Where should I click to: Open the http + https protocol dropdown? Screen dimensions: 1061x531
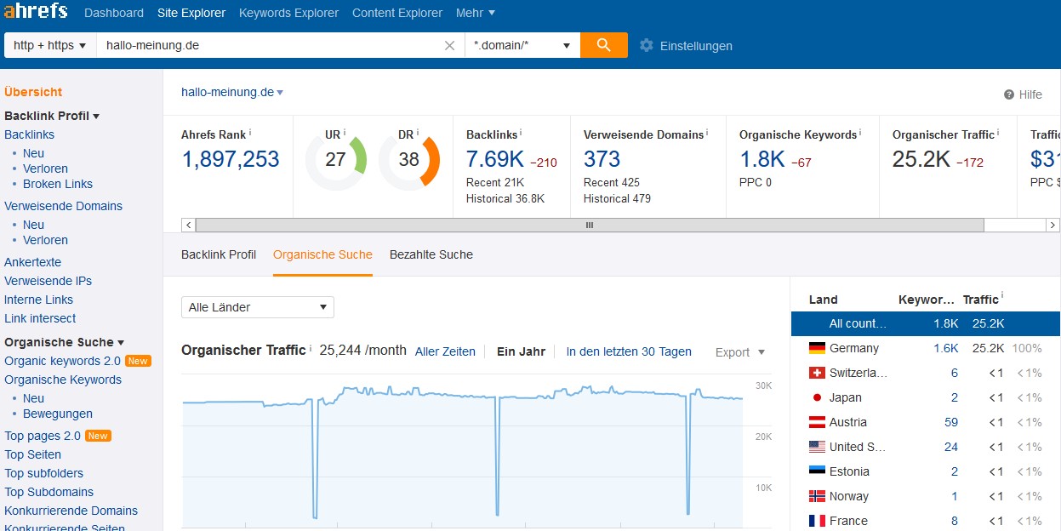50,45
